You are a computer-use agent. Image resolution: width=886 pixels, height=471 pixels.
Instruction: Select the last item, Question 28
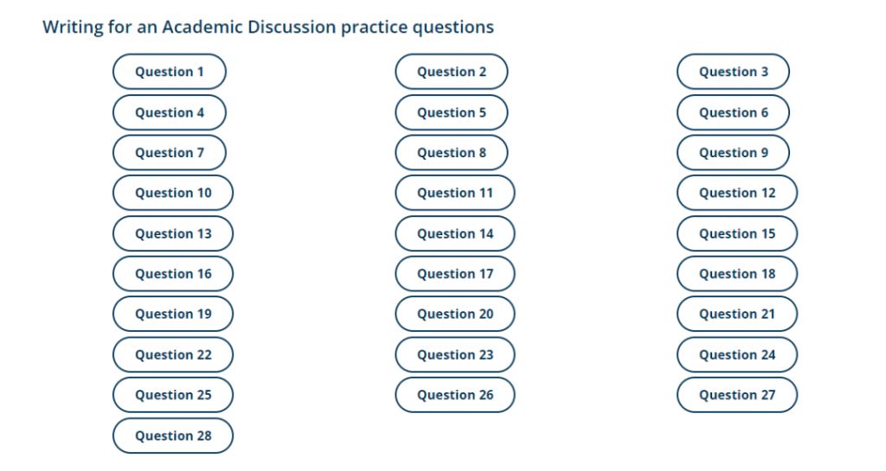coord(173,436)
